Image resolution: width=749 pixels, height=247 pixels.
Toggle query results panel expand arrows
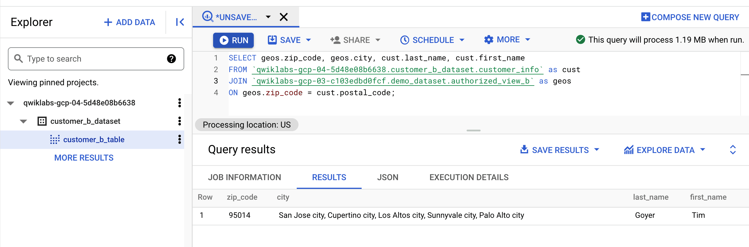click(x=733, y=150)
